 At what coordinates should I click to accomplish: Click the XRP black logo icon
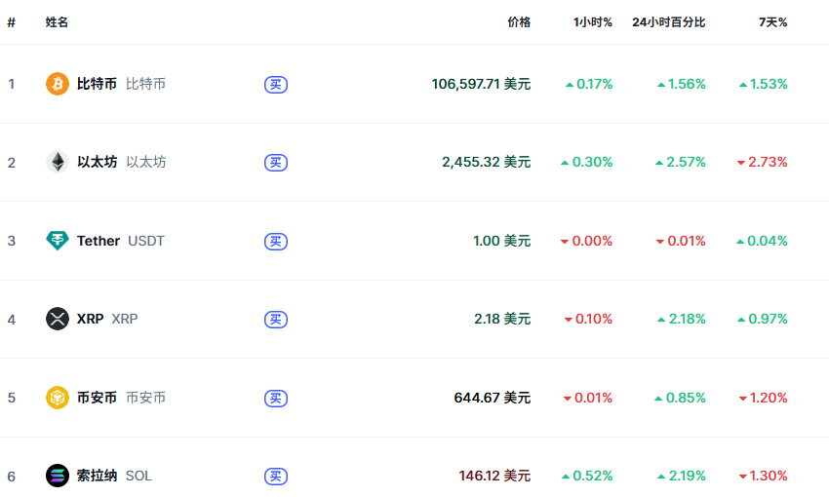(x=58, y=319)
